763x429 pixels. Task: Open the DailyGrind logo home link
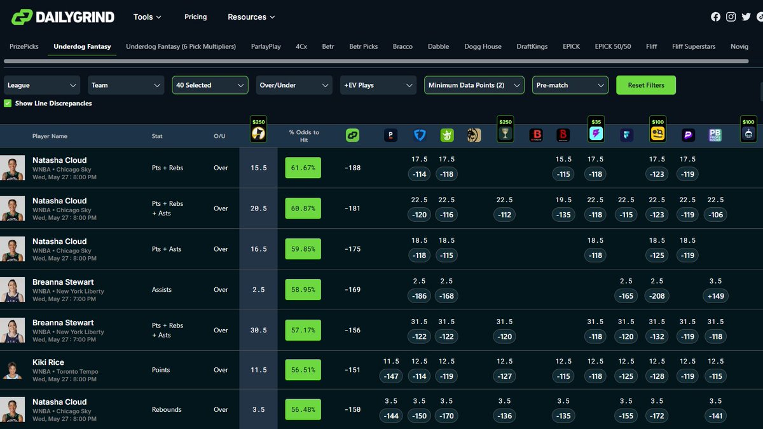63,17
